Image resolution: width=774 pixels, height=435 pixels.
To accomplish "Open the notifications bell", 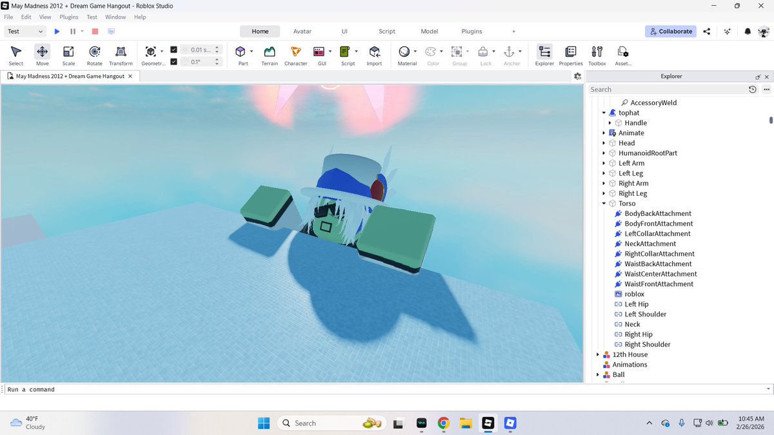I will 748,31.
